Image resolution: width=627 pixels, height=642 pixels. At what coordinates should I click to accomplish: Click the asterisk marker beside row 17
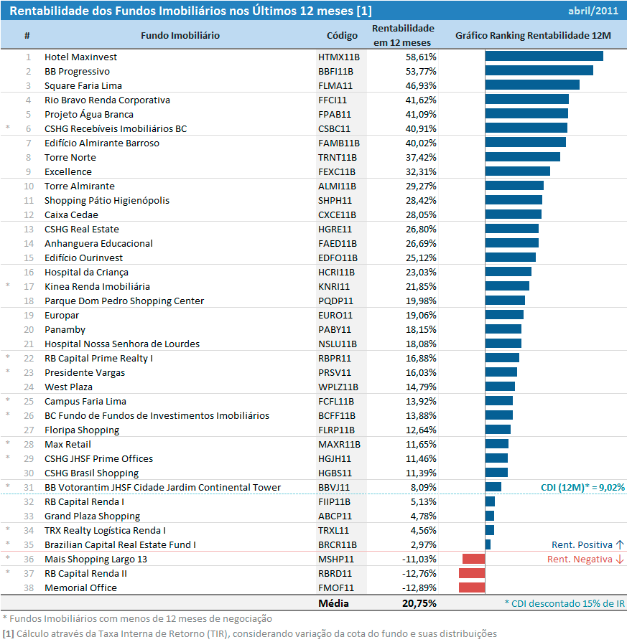pos(8,286)
